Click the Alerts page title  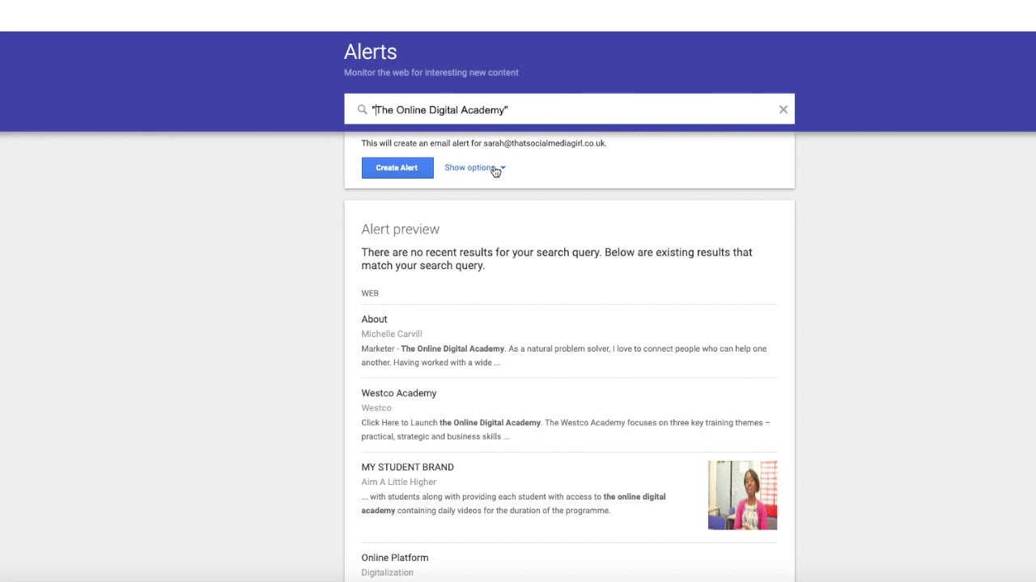[x=370, y=52]
